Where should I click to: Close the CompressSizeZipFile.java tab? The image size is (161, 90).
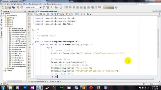(59, 11)
